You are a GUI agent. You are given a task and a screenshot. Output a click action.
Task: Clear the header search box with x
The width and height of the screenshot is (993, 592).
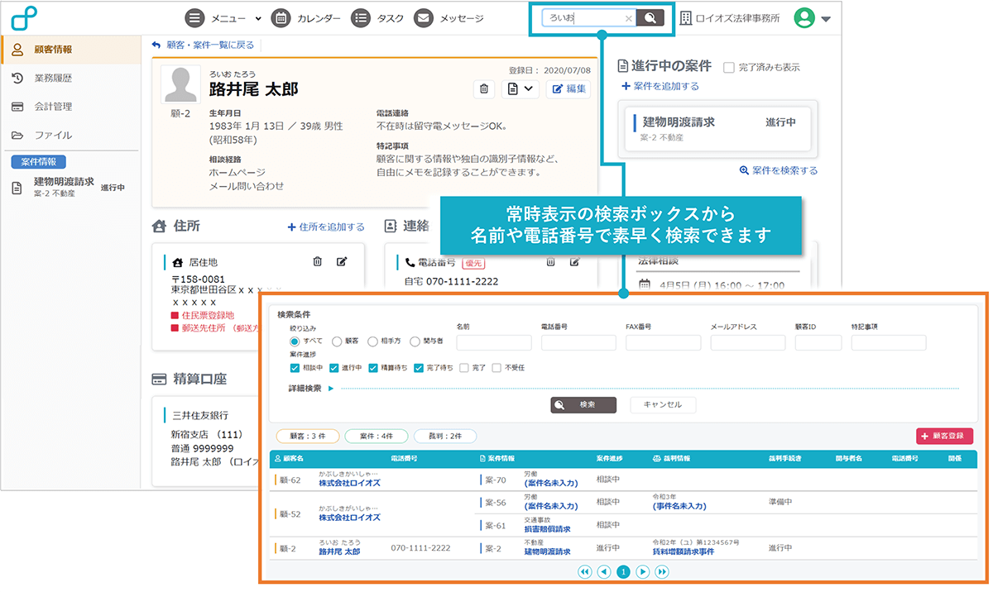tap(628, 18)
